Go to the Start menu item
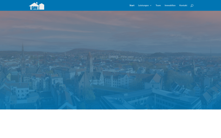Viewport: 221px width, 138px height. click(x=132, y=6)
